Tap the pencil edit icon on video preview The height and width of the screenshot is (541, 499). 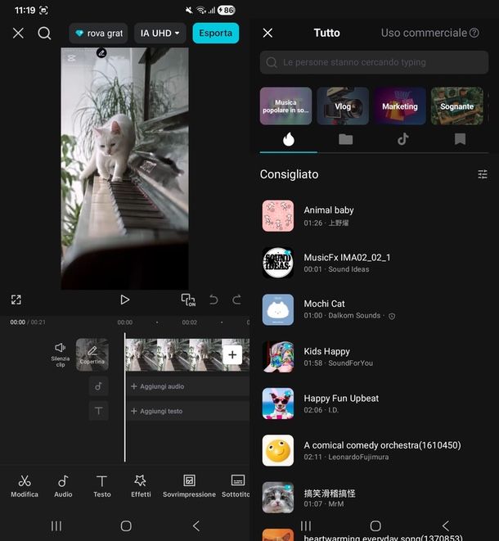[x=101, y=52]
